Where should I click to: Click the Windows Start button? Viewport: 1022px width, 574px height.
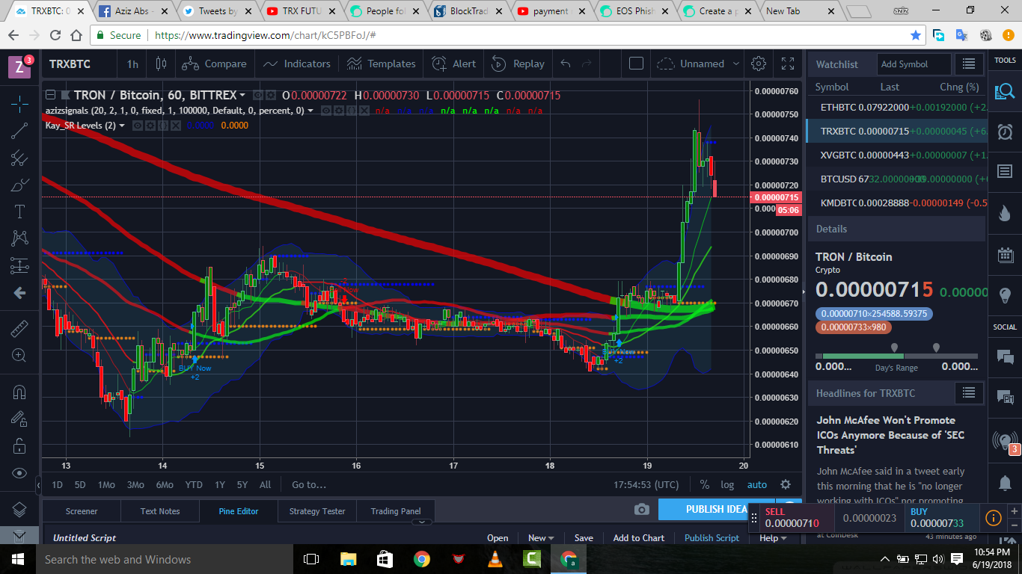click(17, 559)
